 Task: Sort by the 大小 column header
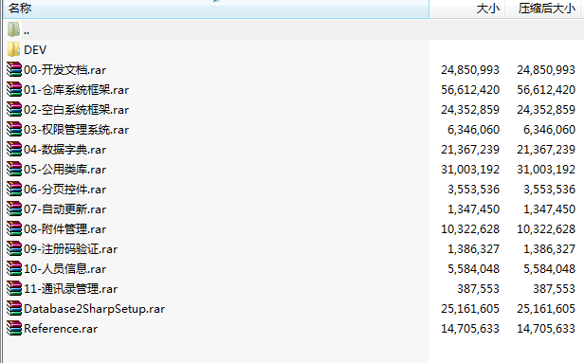(x=467, y=9)
